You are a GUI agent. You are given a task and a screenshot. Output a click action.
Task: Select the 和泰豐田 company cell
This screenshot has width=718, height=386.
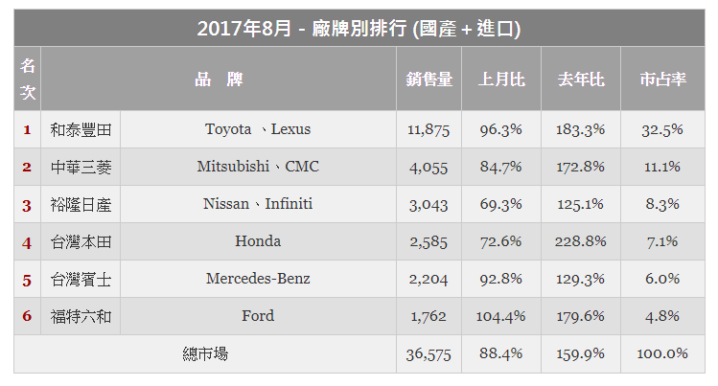(81, 129)
